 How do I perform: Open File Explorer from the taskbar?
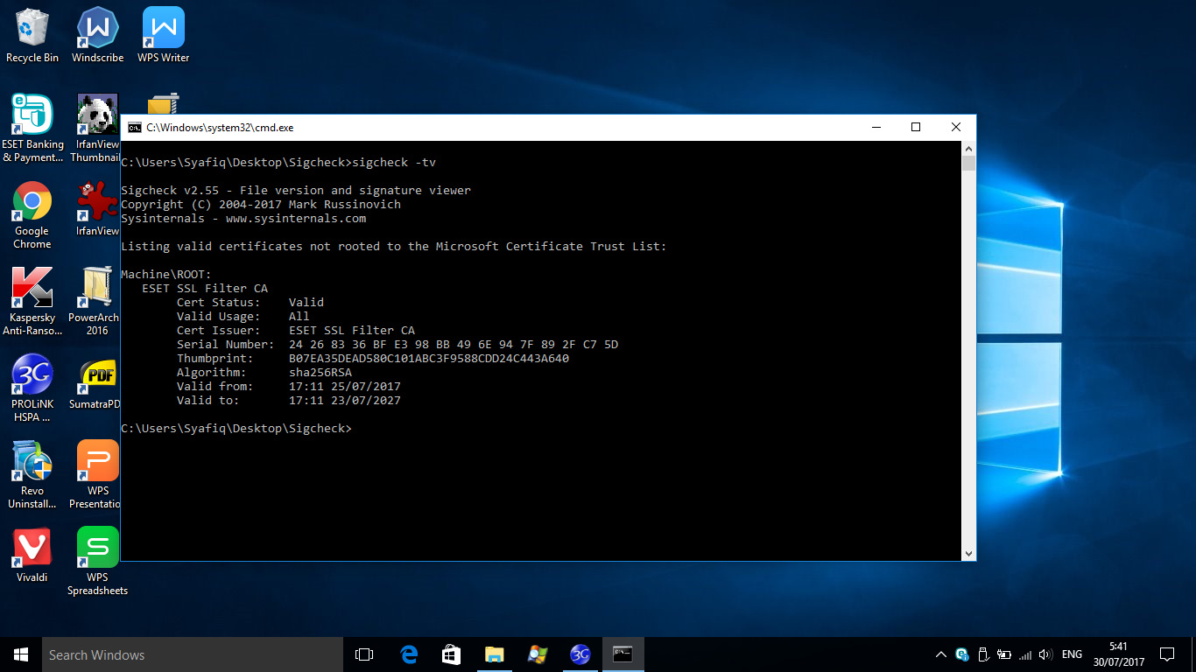[495, 654]
